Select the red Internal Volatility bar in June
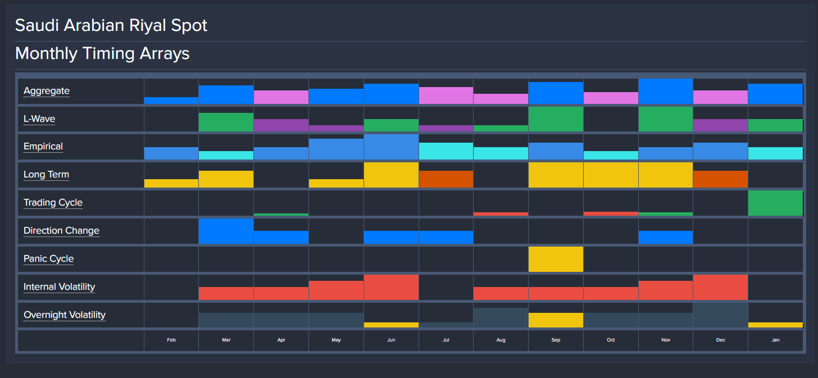 tap(391, 287)
